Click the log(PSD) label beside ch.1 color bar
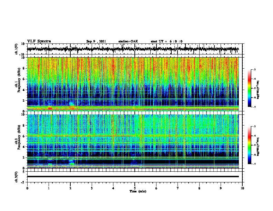Screen dimensions: 273x211 point(258,90)
